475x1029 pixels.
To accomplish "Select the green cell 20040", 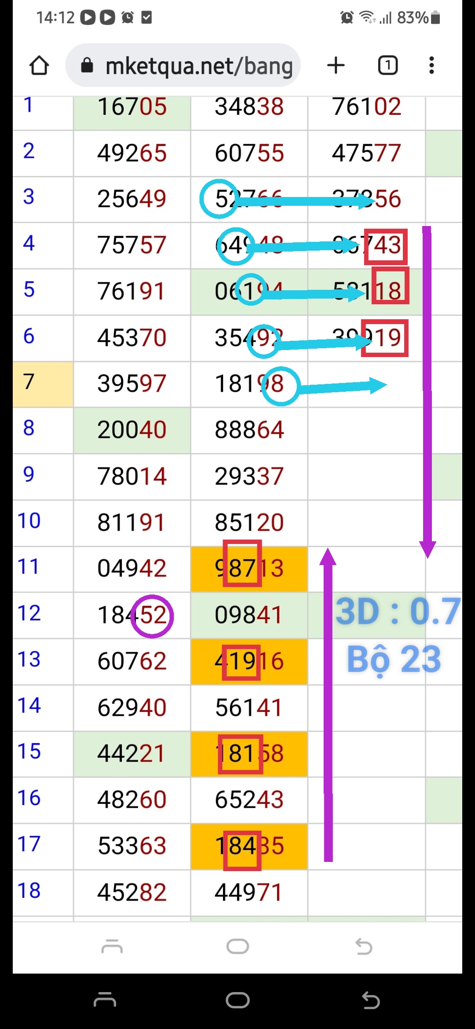I will tap(132, 430).
